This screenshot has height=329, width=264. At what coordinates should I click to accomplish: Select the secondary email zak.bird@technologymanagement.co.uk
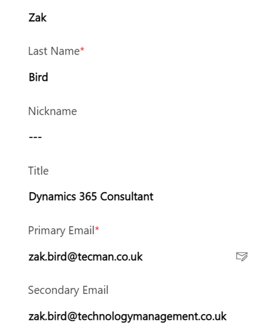click(x=127, y=316)
